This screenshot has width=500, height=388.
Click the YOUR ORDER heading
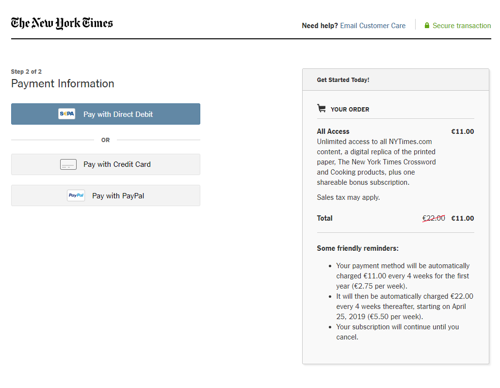[x=350, y=109]
